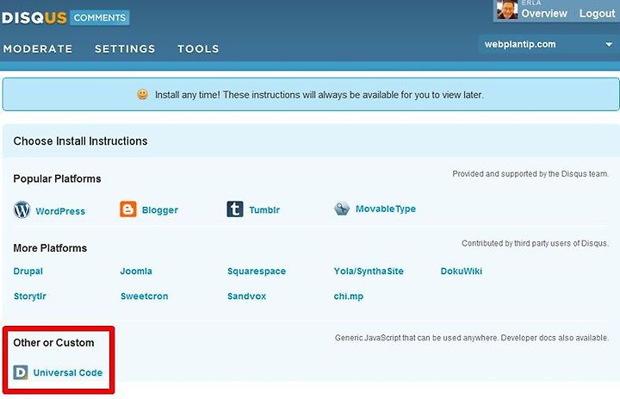Click the 'Popular Platforms' heading

[x=58, y=179]
